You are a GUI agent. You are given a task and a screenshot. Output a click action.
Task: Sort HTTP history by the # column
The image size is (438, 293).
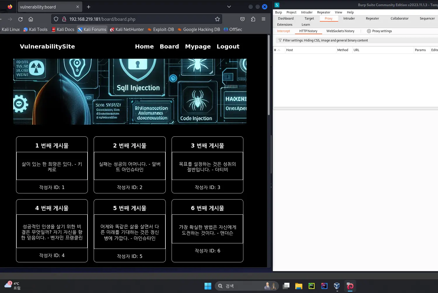(x=279, y=50)
